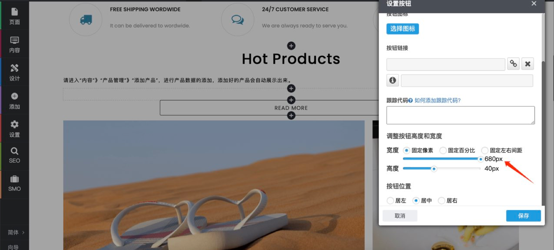The height and width of the screenshot is (250, 554).
Task: Open the 如何添加跟踪代码? help link
Action: pyautogui.click(x=438, y=100)
